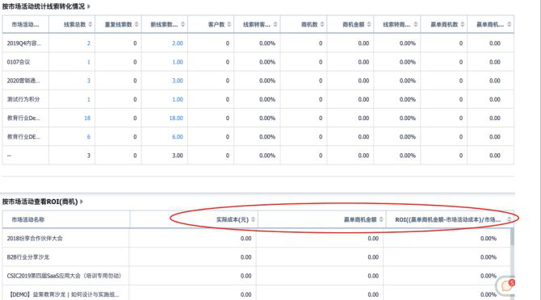The height and width of the screenshot is (300, 541).
Task: Click 赢单商机金额 0.00 in CSIC2019 row
Action: tap(373, 276)
